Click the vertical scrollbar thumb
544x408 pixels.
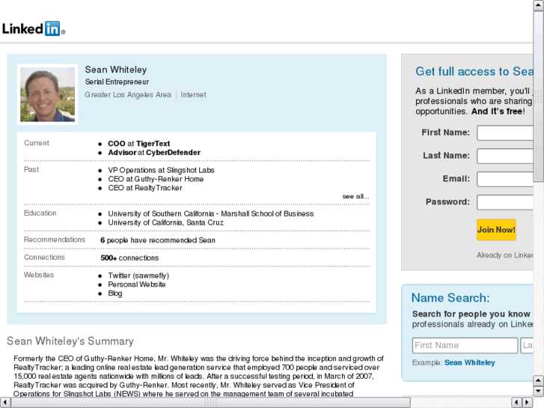538,96
